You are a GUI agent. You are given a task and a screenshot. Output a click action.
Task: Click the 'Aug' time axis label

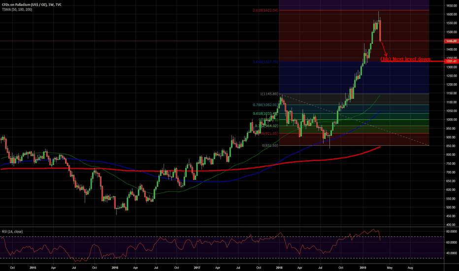[410, 268]
